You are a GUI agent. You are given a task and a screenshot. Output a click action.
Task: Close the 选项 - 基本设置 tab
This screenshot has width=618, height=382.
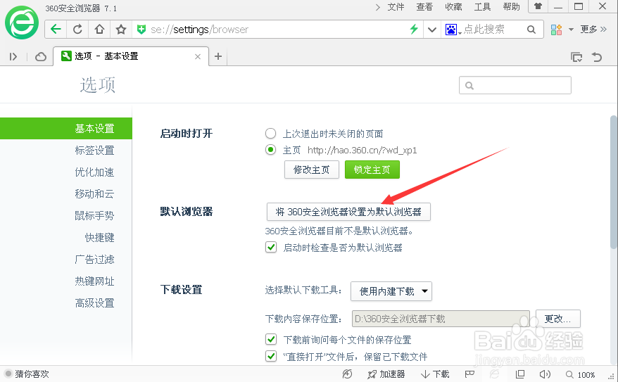coord(198,57)
